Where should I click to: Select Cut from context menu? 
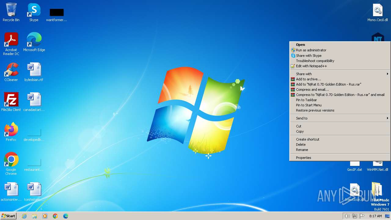(x=340, y=126)
